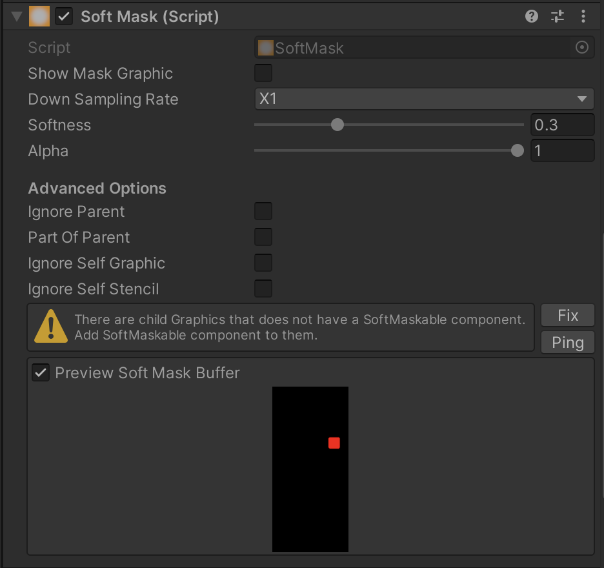
Task: Click the Ping button
Action: click(567, 342)
